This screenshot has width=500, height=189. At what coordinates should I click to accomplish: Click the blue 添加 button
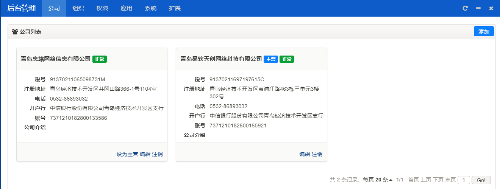[x=484, y=31]
